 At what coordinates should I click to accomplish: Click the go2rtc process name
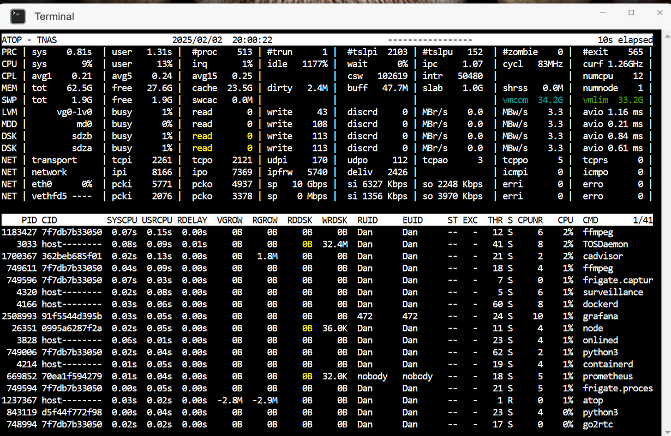[x=597, y=424]
